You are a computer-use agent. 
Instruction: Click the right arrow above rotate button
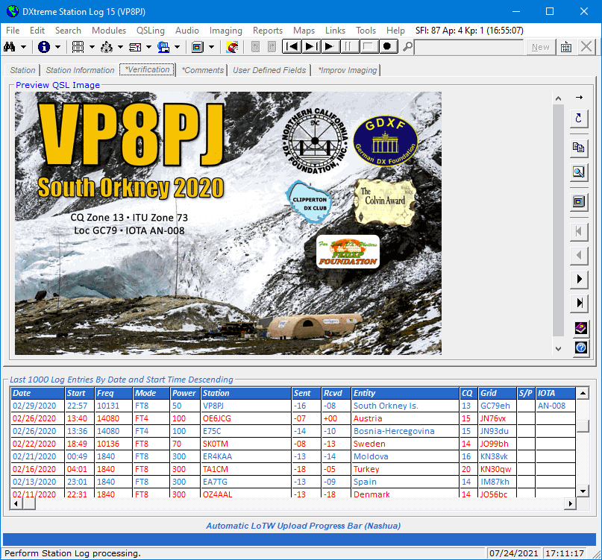tap(579, 98)
